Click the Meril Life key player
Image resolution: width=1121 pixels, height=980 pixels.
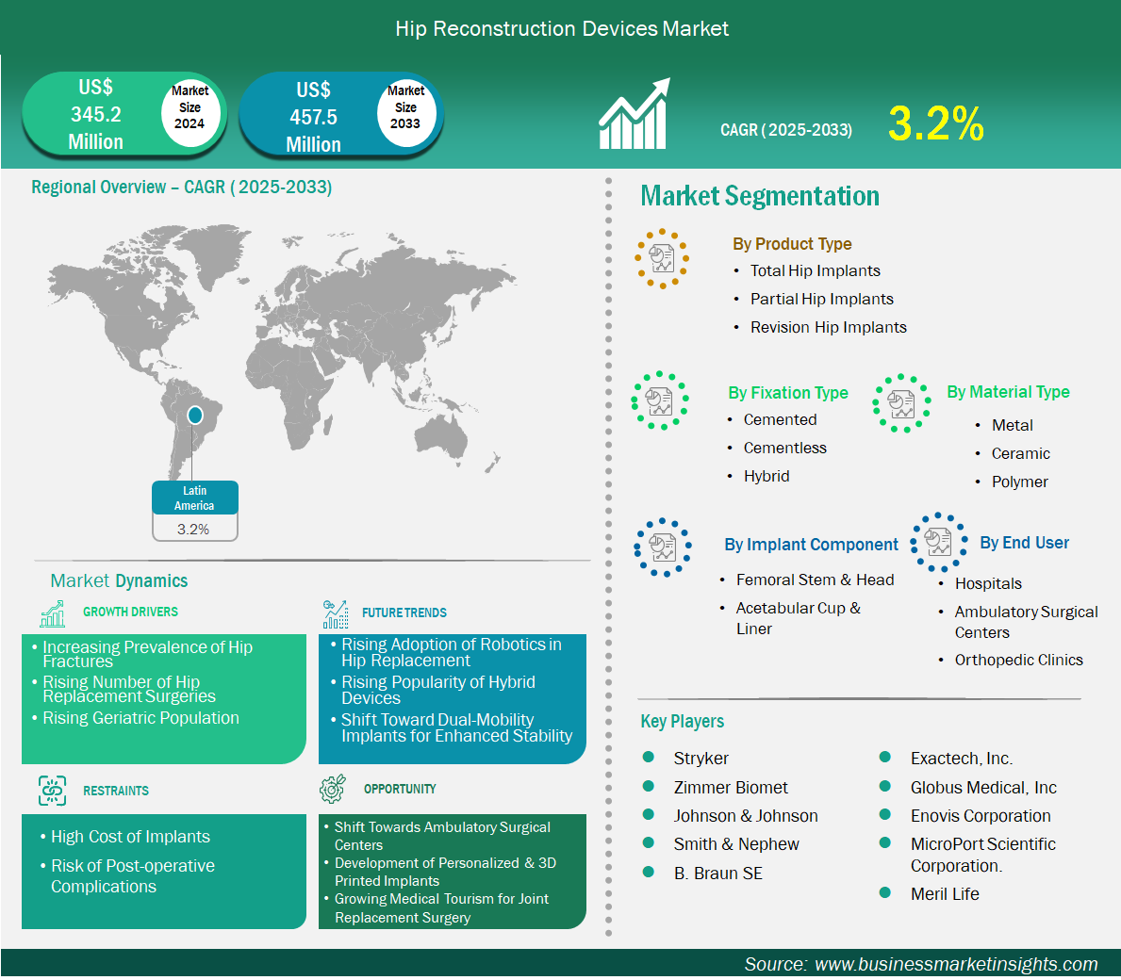(x=944, y=894)
